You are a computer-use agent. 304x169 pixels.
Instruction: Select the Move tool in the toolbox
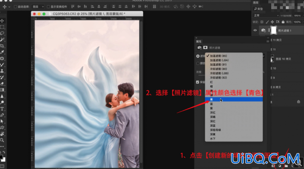click(x=2, y=21)
